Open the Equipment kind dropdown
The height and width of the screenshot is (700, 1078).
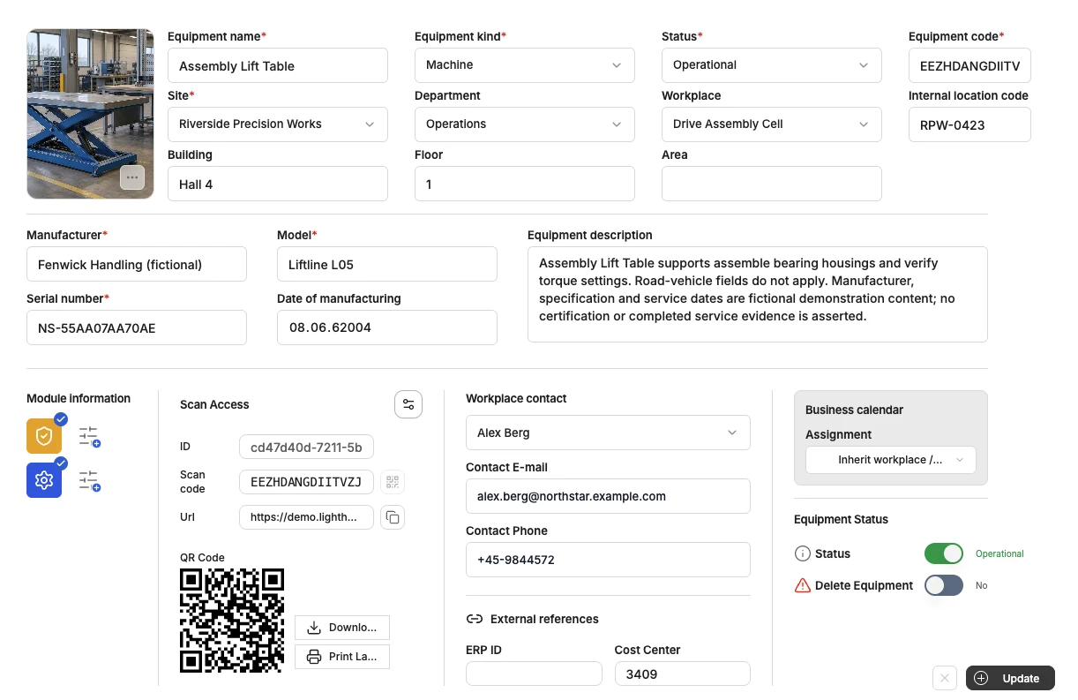(525, 65)
